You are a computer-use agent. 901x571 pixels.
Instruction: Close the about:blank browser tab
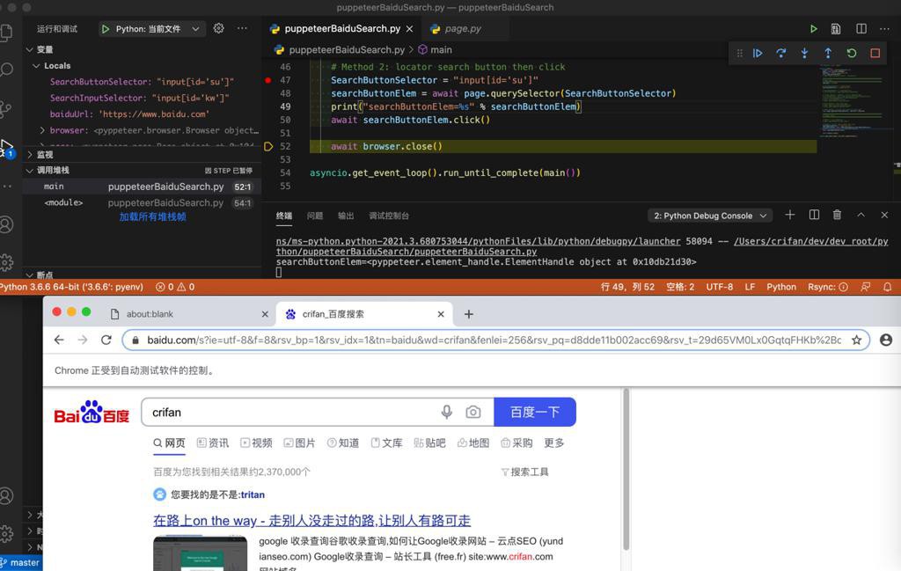(265, 314)
